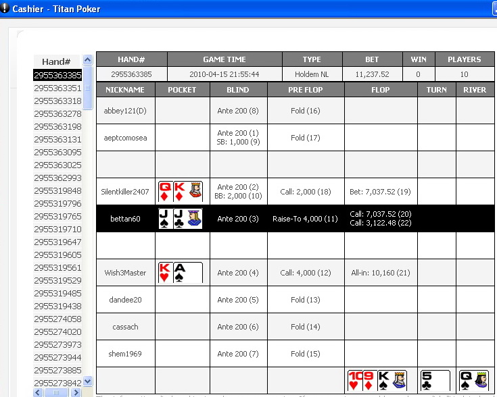Click nickname Silentkiller2407 in table
The width and height of the screenshot is (497, 397).
point(125,192)
